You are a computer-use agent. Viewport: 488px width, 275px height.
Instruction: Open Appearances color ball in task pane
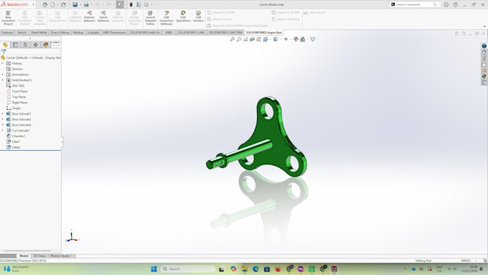(x=484, y=76)
